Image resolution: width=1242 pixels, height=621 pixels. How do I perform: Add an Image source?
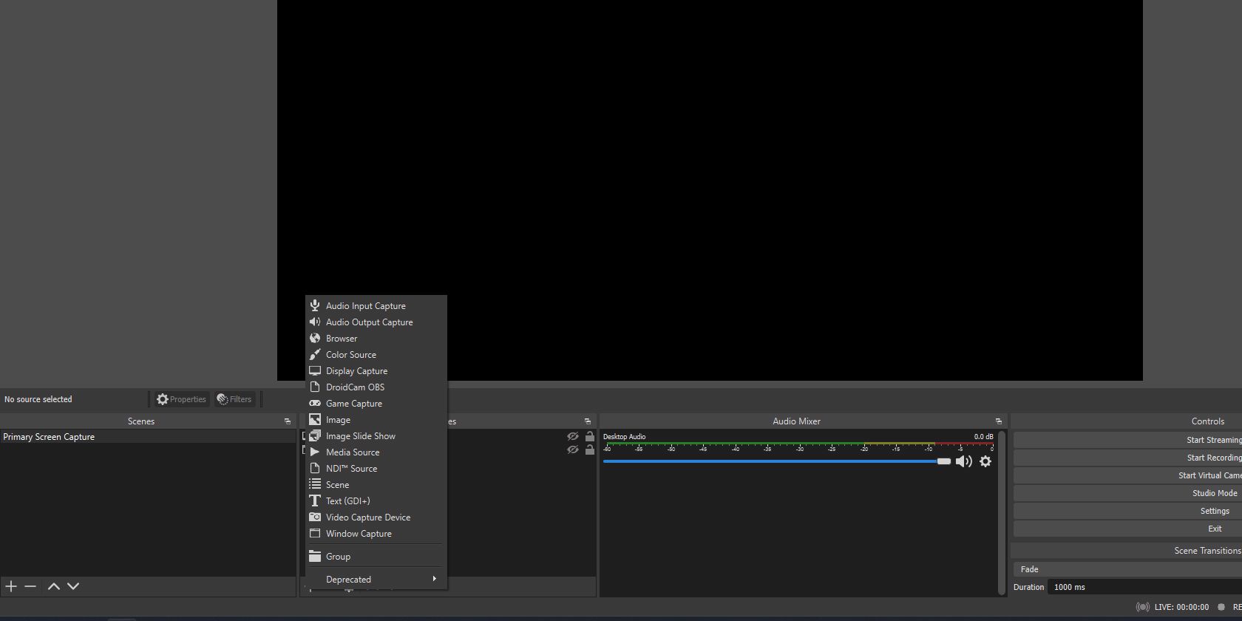coord(376,420)
